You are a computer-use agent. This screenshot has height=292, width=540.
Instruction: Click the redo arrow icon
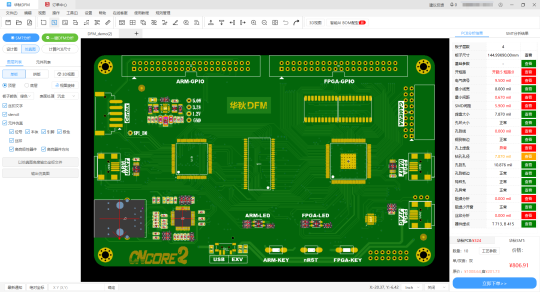click(x=296, y=22)
